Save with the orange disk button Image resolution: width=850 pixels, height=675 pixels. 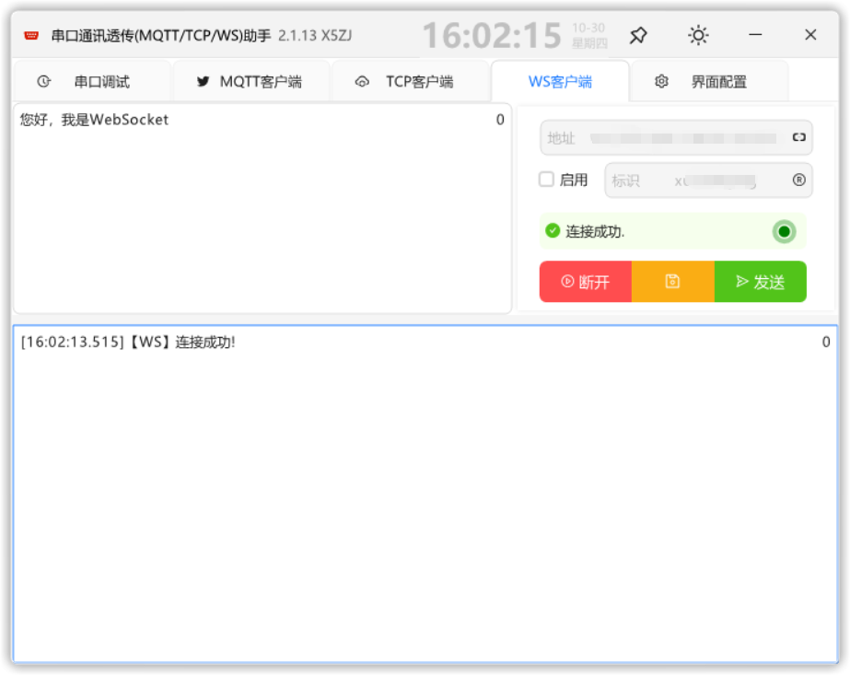(x=673, y=282)
